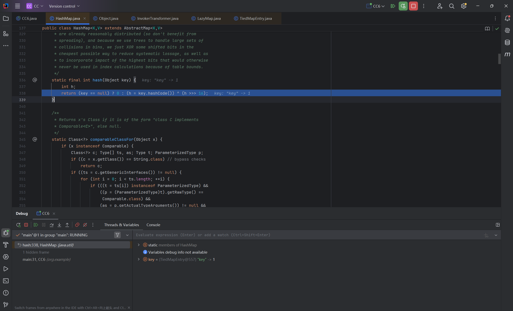Open Terminal tool window
513x311 pixels.
pos(6,281)
